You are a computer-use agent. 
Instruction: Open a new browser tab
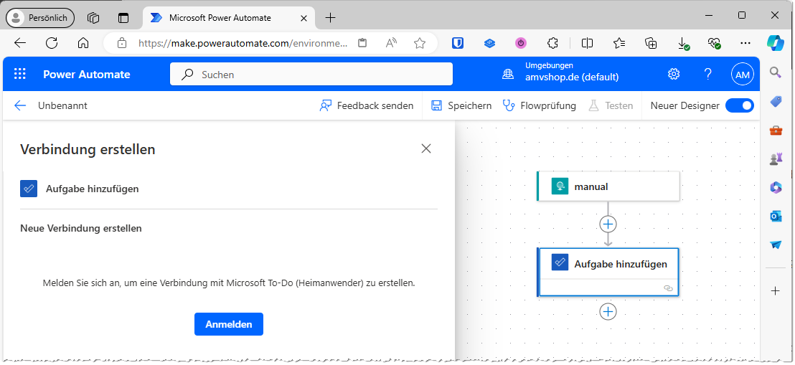click(330, 18)
